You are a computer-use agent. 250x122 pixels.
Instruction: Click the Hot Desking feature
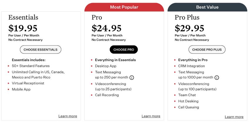(x=188, y=101)
